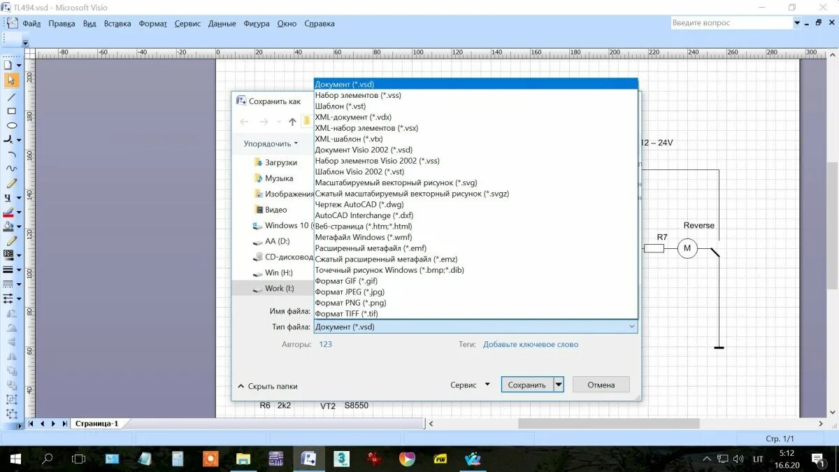839x472 pixels.
Task: Select the Pointer tool in left toolbar
Action: pos(11,80)
